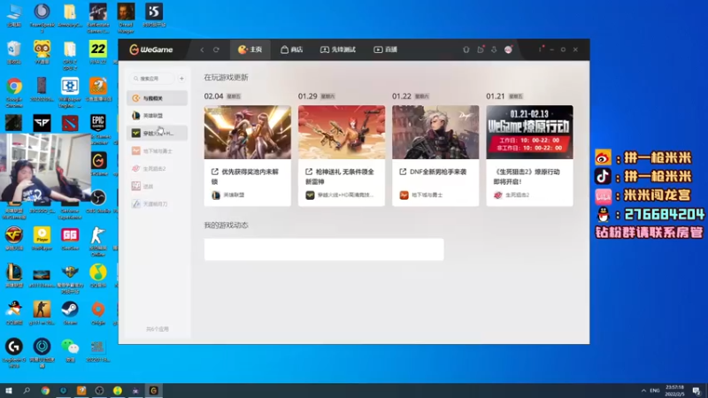The image size is (708, 398).
Task: Open the WeGame 燎原行动 banner thumbnail
Action: click(529, 132)
